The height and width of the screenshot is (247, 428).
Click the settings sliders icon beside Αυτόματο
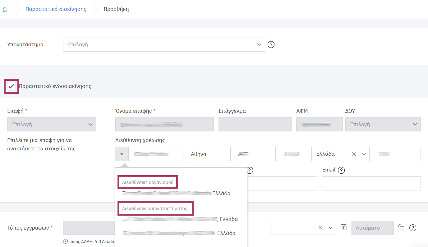343,227
